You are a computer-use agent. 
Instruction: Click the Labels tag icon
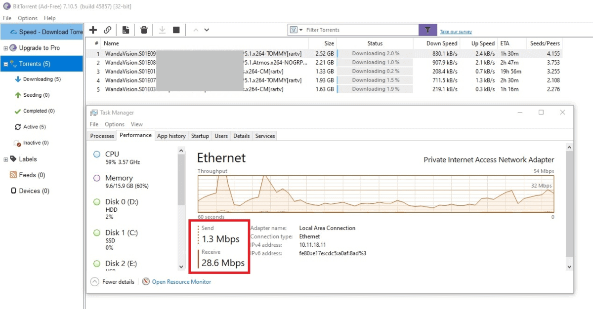(x=13, y=159)
